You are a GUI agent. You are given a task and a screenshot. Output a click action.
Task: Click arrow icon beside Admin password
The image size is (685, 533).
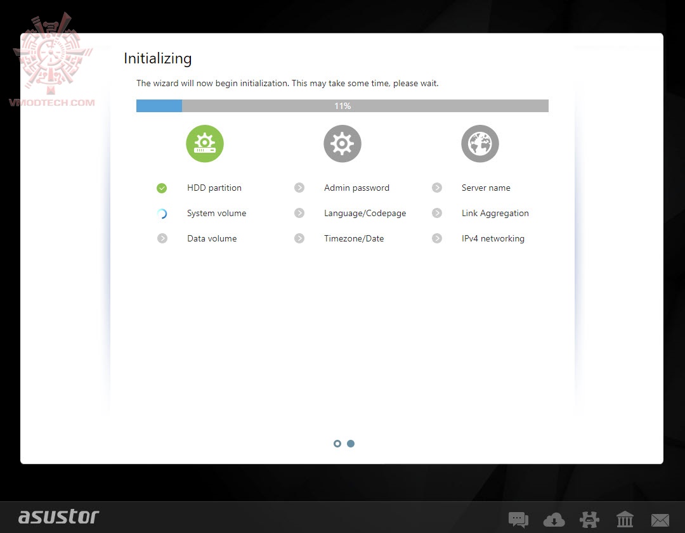[x=299, y=188]
